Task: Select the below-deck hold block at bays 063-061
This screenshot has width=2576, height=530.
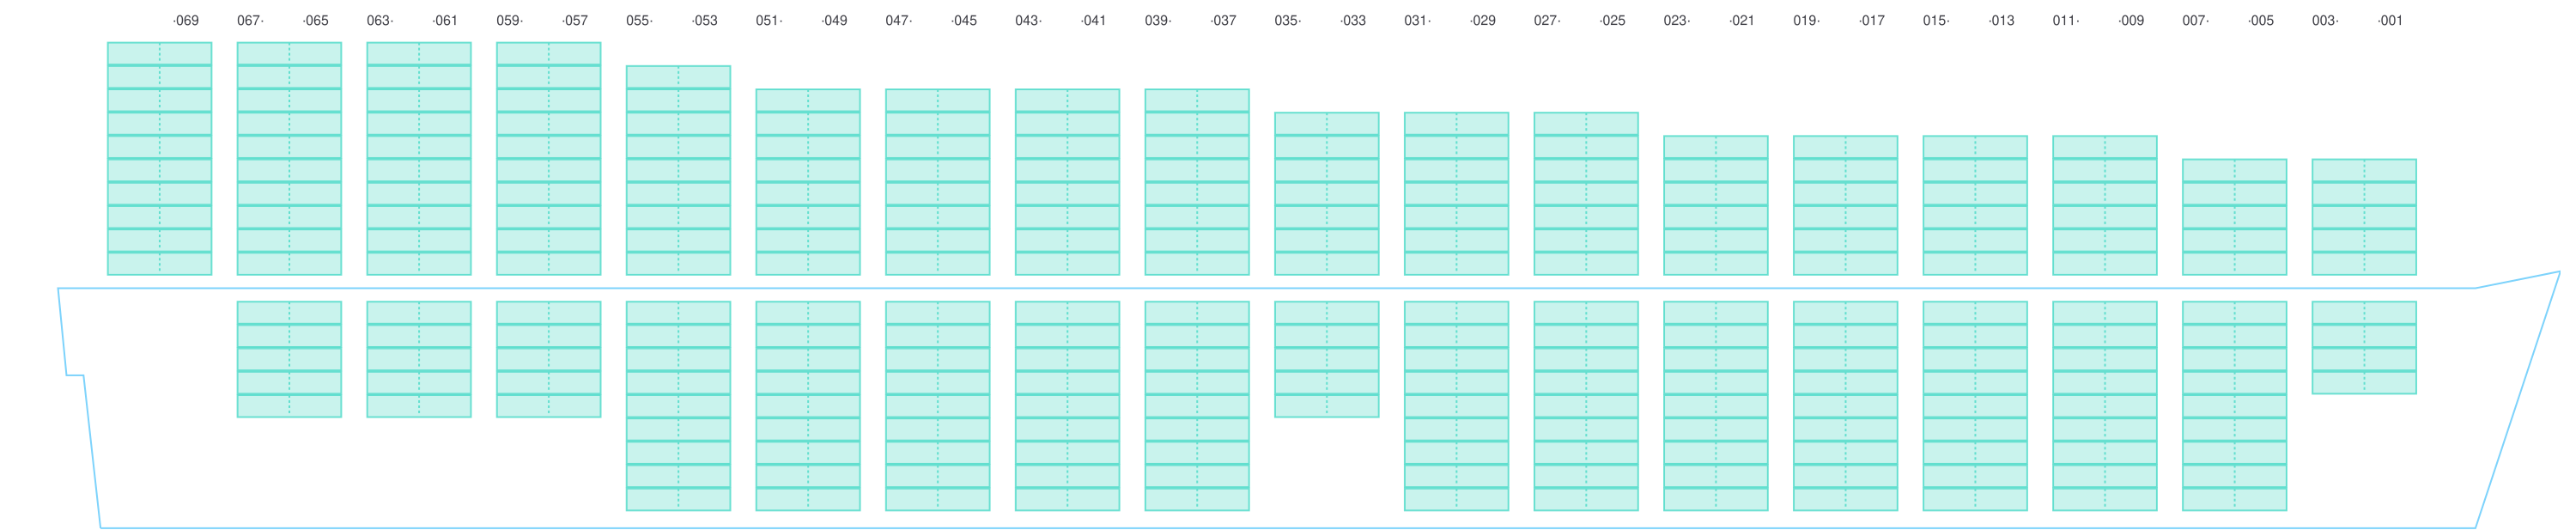Action: (419, 359)
